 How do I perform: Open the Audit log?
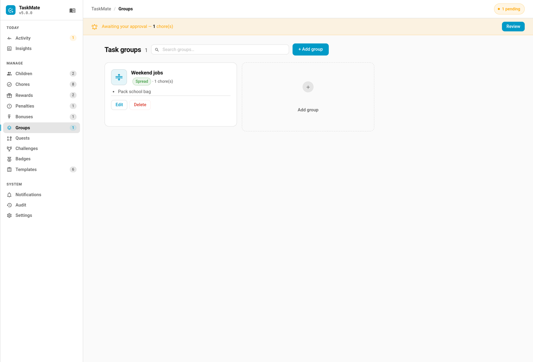41,205
